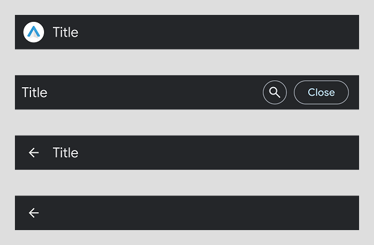The width and height of the screenshot is (374, 245).
Task: Select Title text next to app icon
Action: coord(65,32)
